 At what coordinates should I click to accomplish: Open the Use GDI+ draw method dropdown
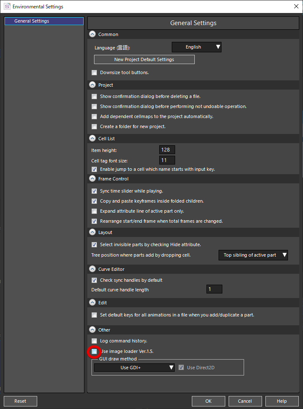pos(134,368)
